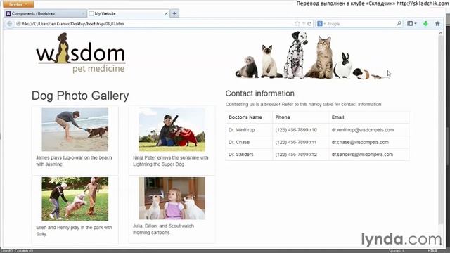Image resolution: width=450 pixels, height=253 pixels.
Task: Click the Dog Photo Gallery heading
Action: 80,96
